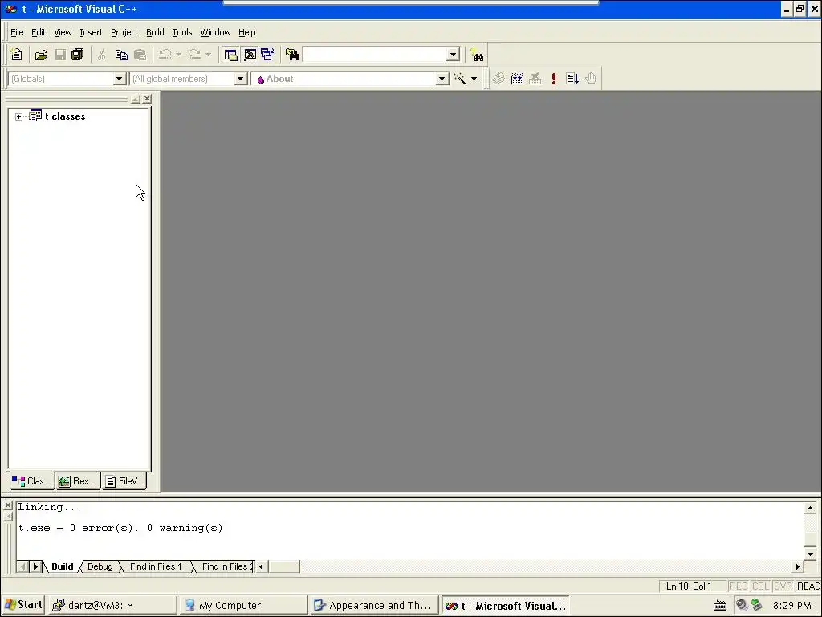Click the Build icon in build toolbar
The image size is (822, 617).
517,79
